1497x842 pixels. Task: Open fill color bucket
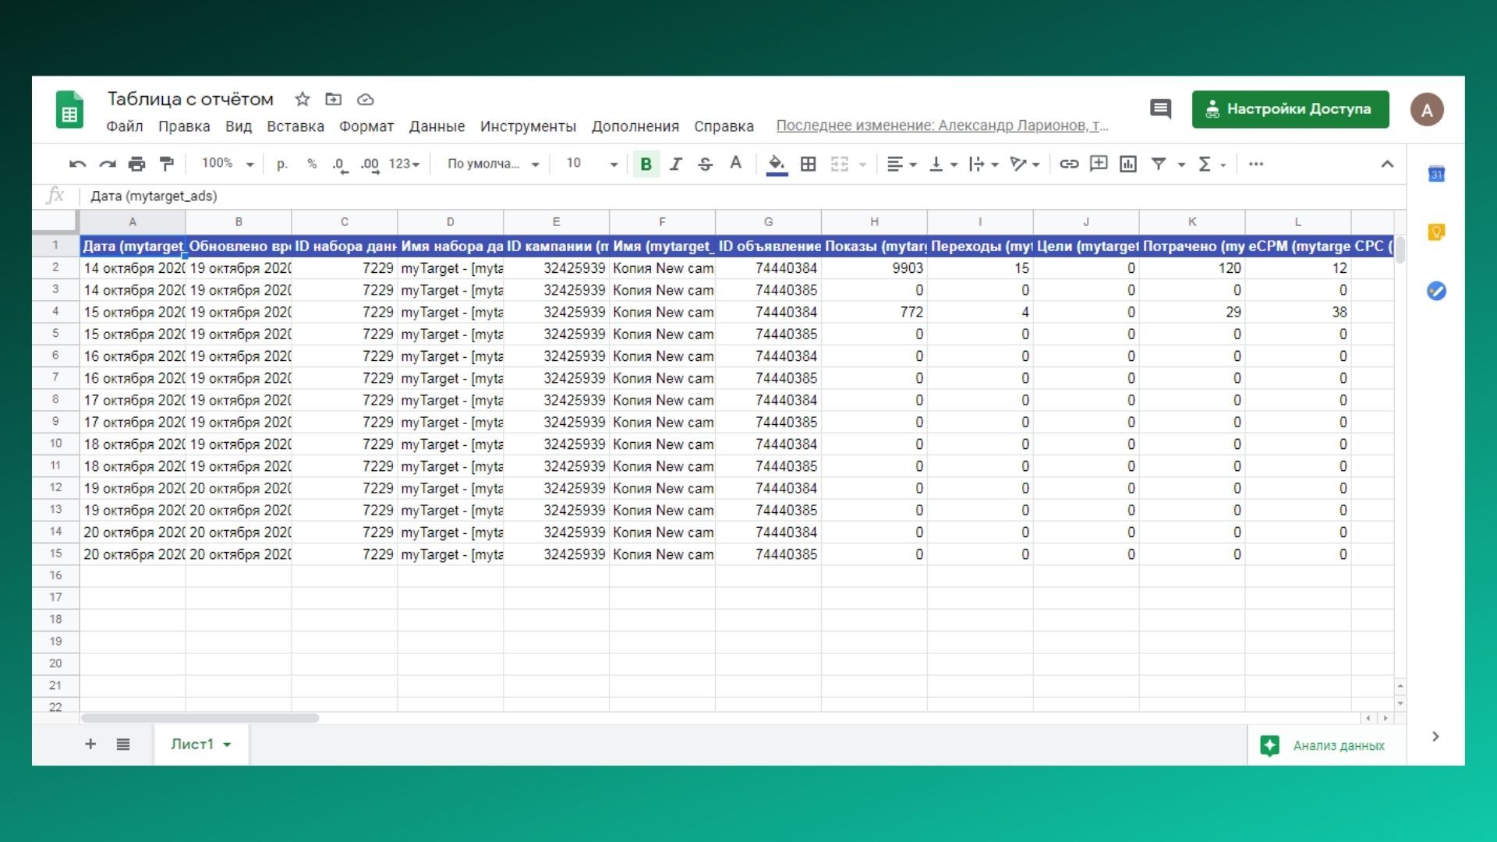(x=777, y=165)
